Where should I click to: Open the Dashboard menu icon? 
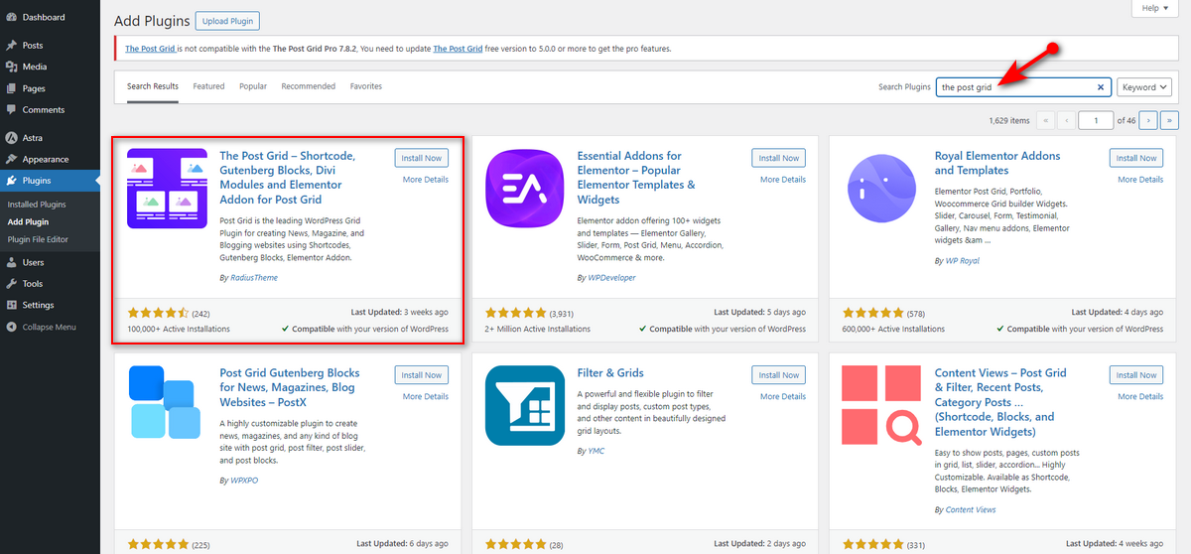(11, 17)
